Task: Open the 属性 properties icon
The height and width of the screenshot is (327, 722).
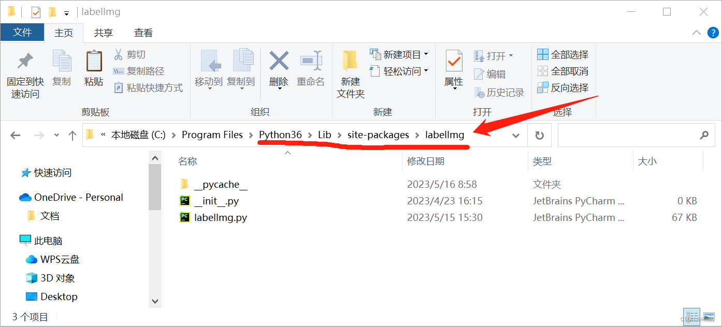Action: tap(454, 62)
